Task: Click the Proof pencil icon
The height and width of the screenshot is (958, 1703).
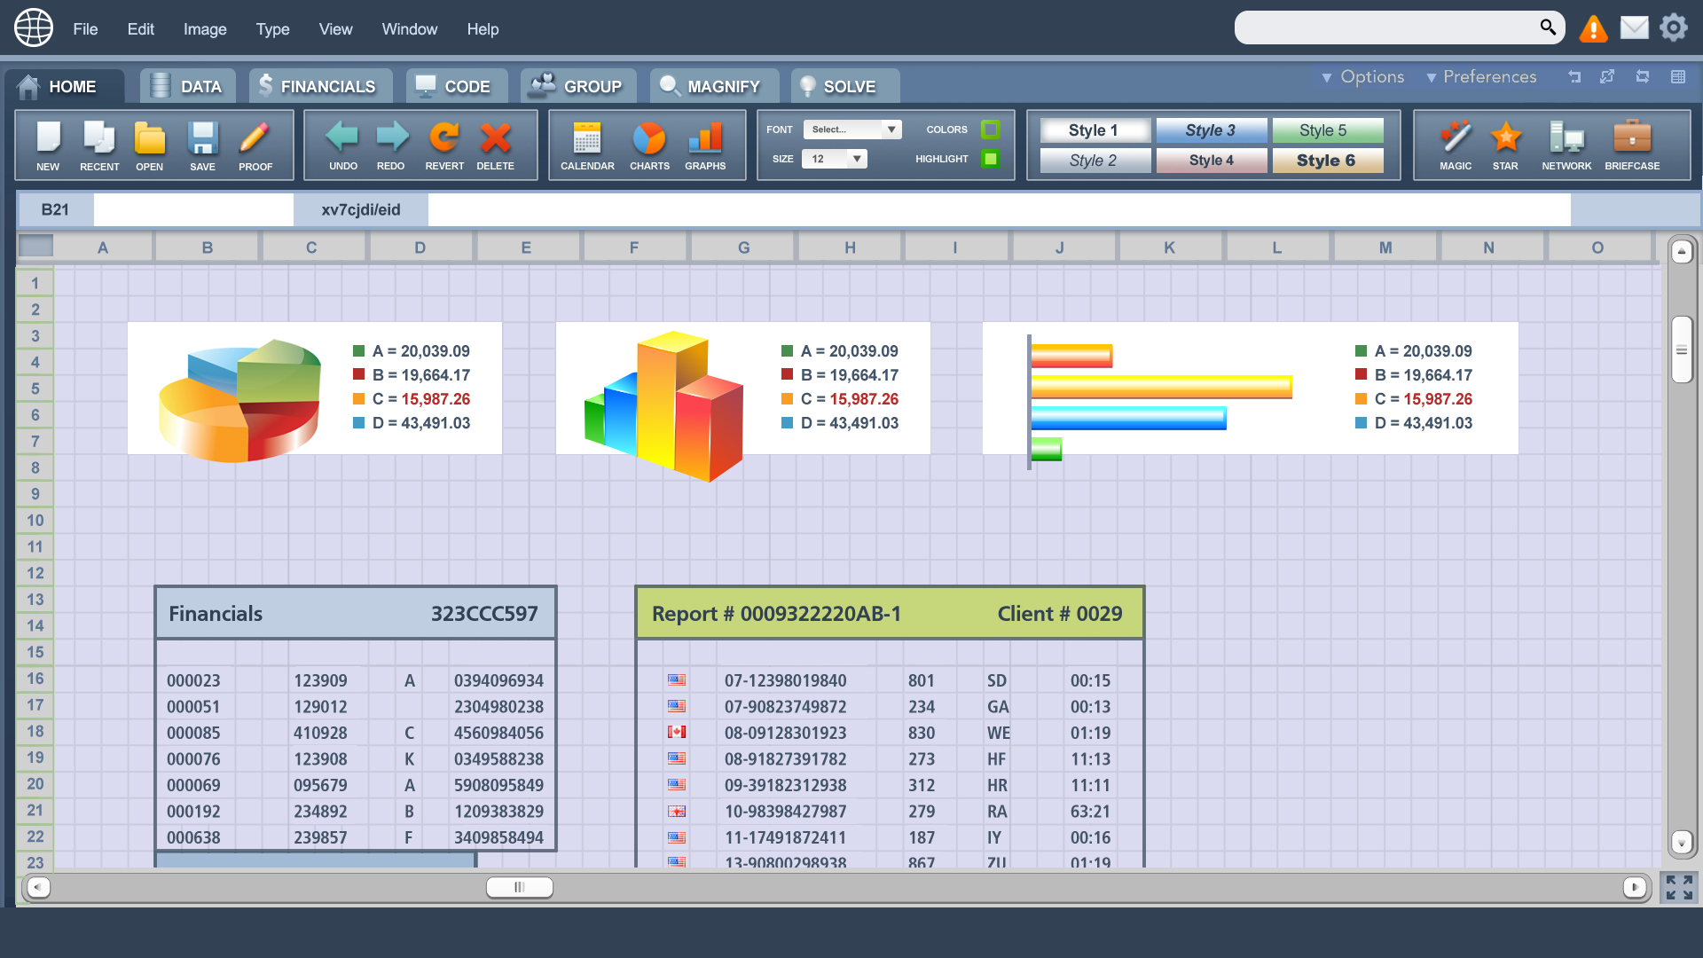Action: pyautogui.click(x=255, y=138)
